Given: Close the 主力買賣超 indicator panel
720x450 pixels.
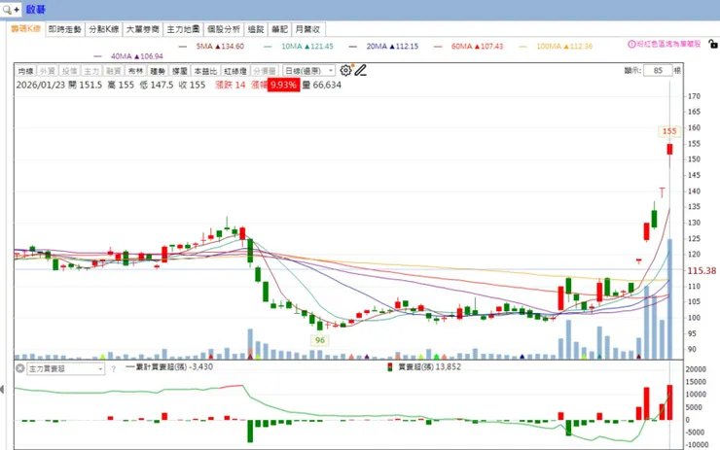Looking at the screenshot, I should (20, 368).
